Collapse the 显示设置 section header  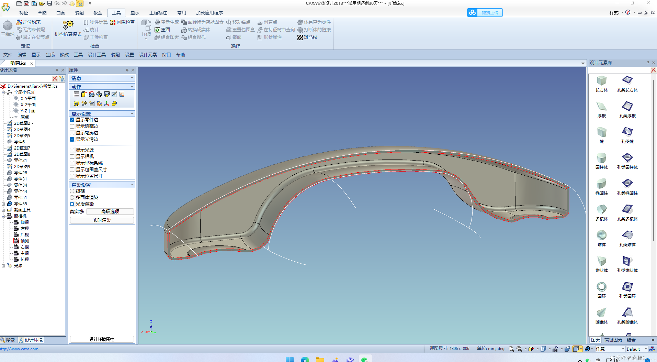(102, 113)
